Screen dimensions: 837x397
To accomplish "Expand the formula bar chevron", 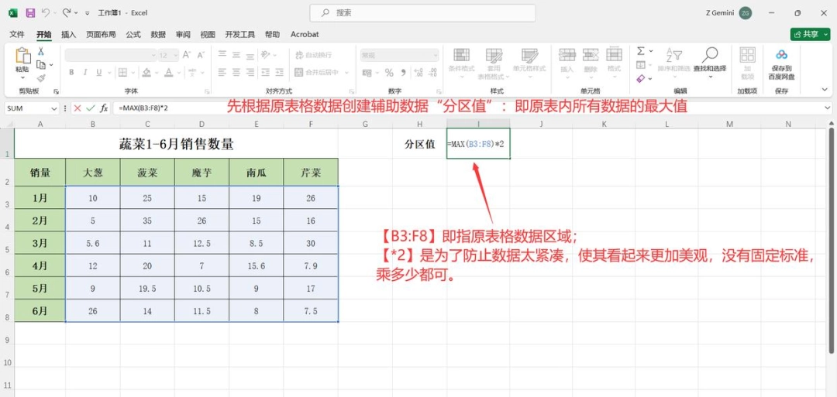I will pyautogui.click(x=827, y=108).
